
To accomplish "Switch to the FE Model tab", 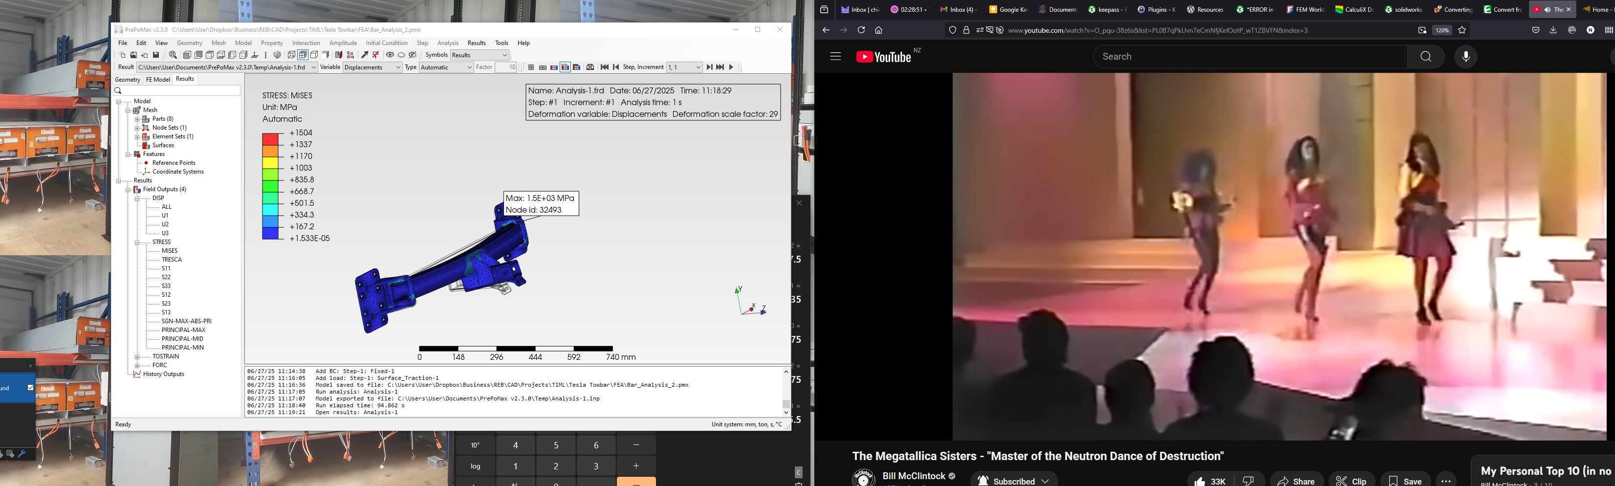I will pyautogui.click(x=158, y=80).
